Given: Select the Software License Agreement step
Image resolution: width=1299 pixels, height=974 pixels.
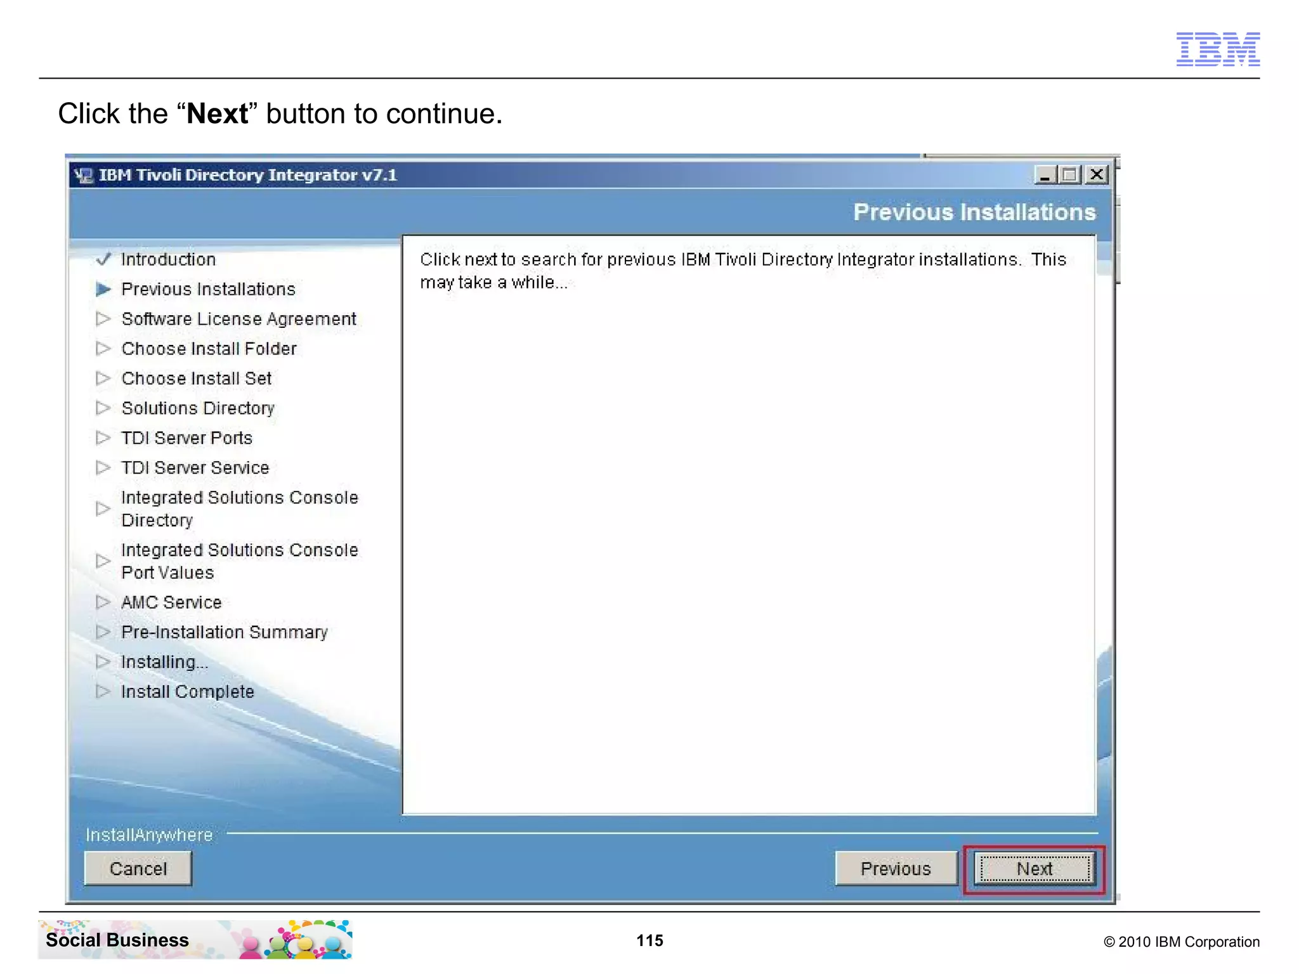Looking at the screenshot, I should 238,319.
